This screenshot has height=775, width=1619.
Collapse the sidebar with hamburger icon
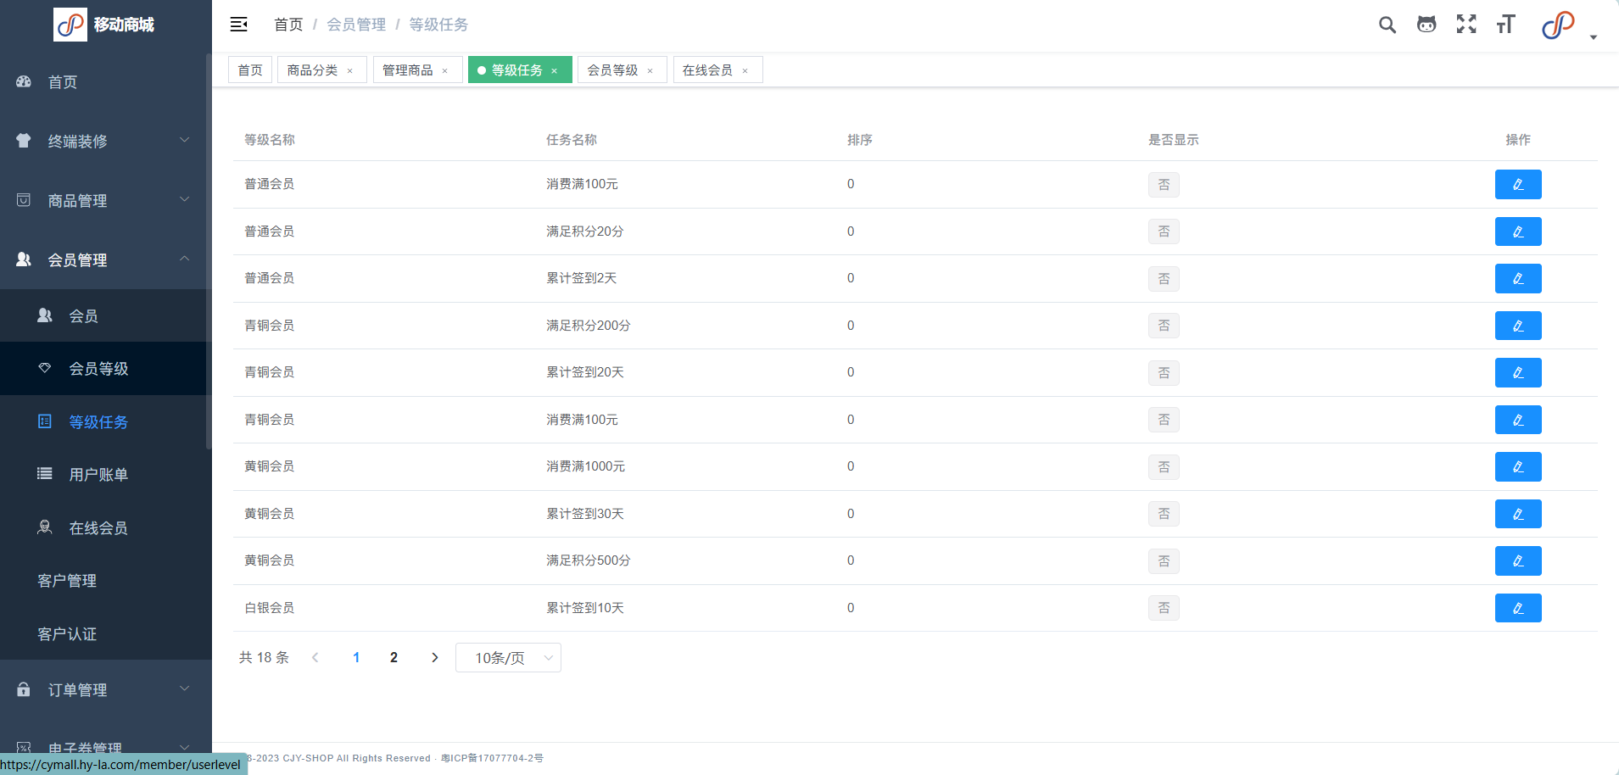pos(239,25)
